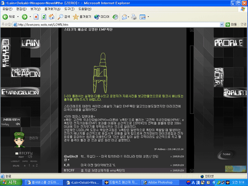The height and width of the screenshot is (186, 248).
Task: Go to the Home page icon
Action: click(x=51, y=17)
